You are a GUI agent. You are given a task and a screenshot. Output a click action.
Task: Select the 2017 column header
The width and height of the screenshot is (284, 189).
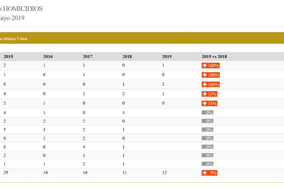click(x=88, y=56)
